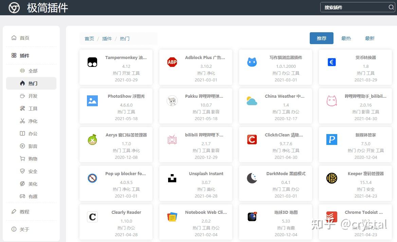
Task: Open the DarkMode 黑暗模式 title
Action: click(x=286, y=174)
